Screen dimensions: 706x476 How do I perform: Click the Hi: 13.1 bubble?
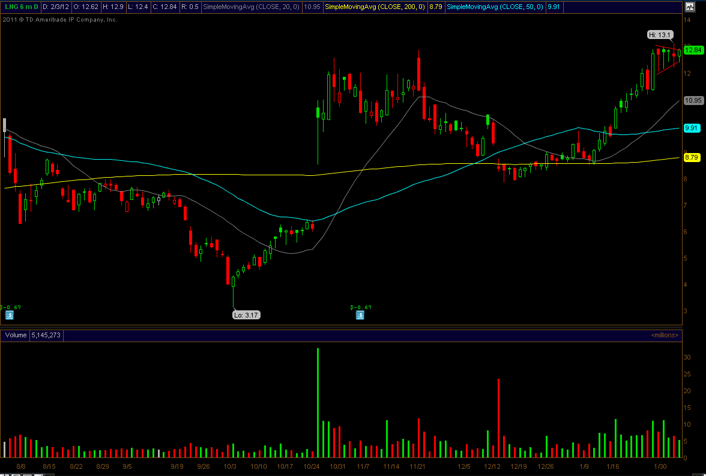point(660,35)
